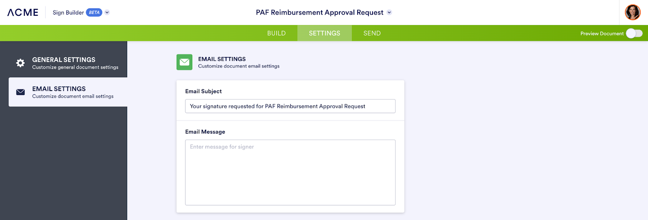Click the Email Subject input field
Screen dimensions: 648x220
tap(290, 106)
